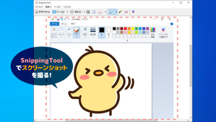Viewport: 216px width, 122px height.
Task: Click the horizontal scrollbar thumb in Snipping Tool
Action: point(111,120)
